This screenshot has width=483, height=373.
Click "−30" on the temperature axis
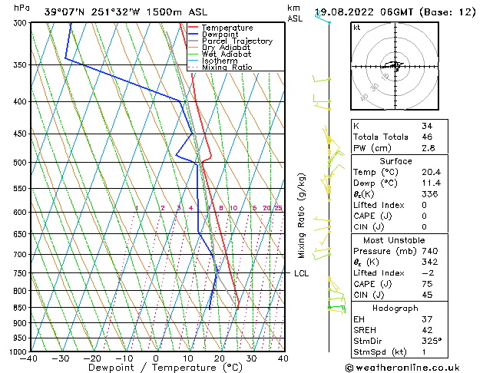[61, 358]
